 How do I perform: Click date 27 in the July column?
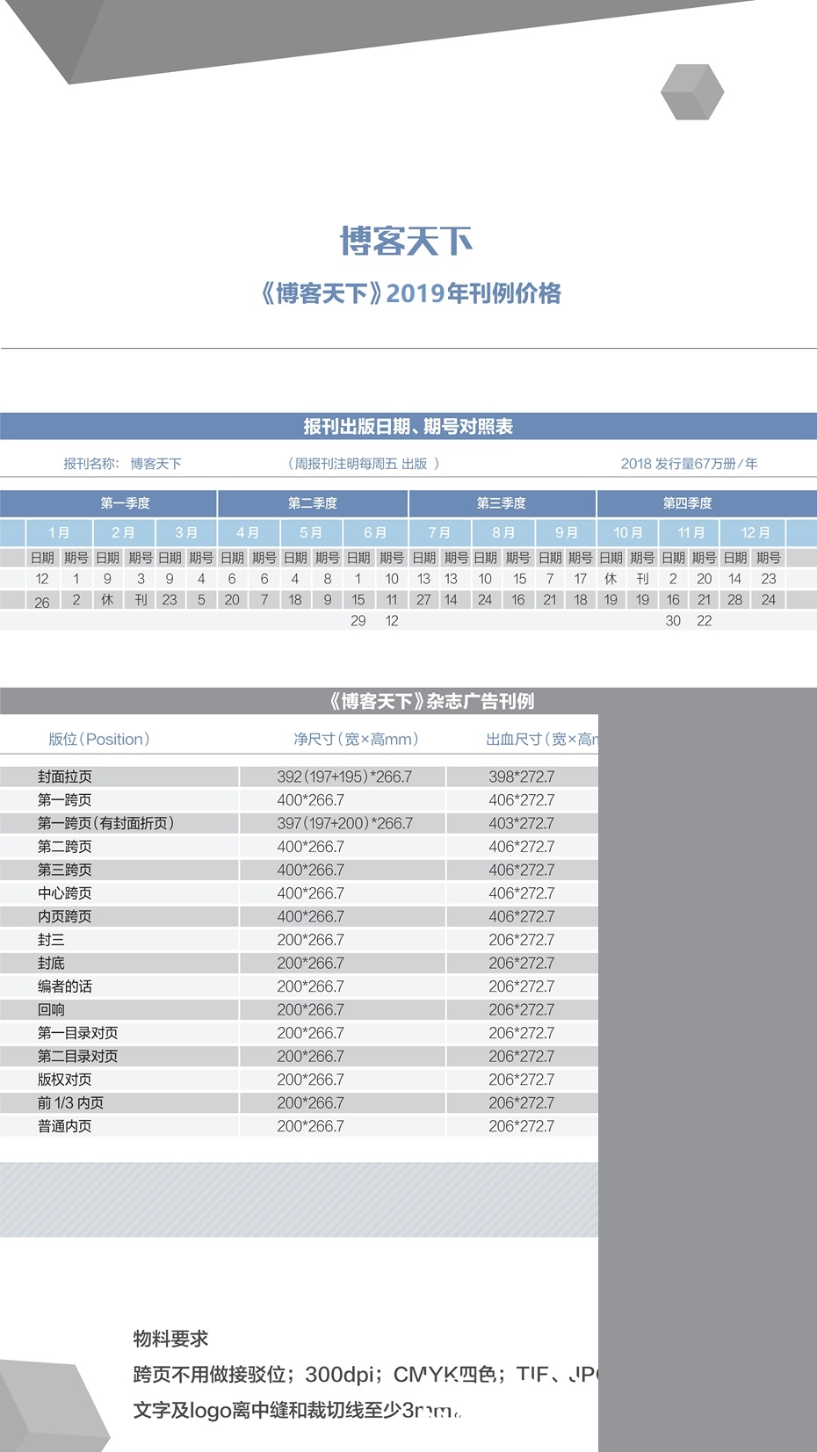pyautogui.click(x=423, y=600)
